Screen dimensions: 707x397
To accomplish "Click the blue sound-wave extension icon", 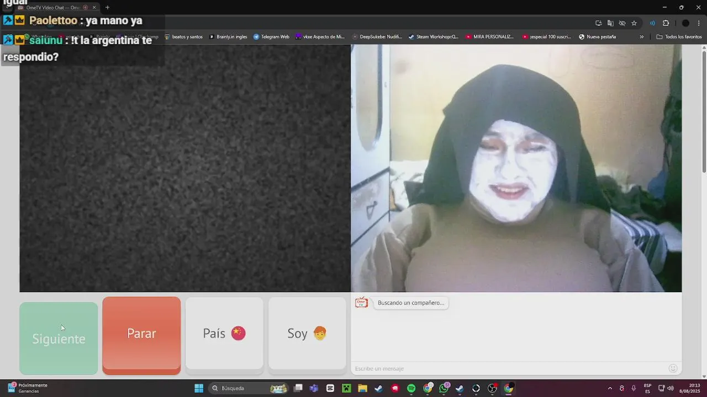I will (652, 23).
